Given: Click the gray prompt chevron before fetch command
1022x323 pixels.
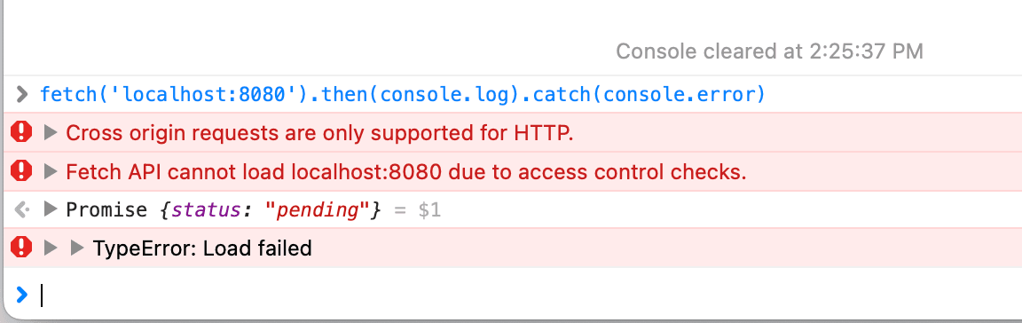Looking at the screenshot, I should tap(22, 95).
